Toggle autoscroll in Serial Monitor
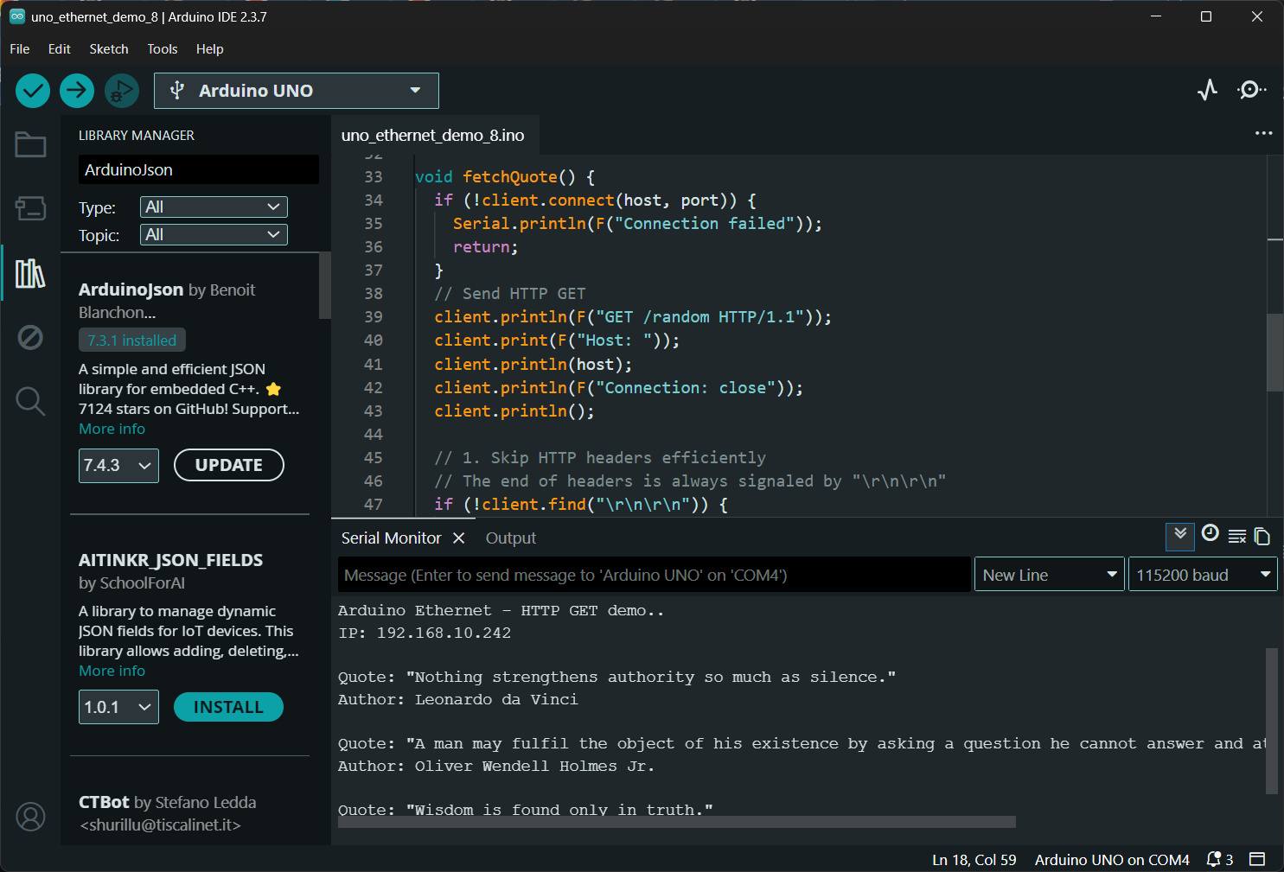This screenshot has width=1284, height=872. click(x=1179, y=536)
